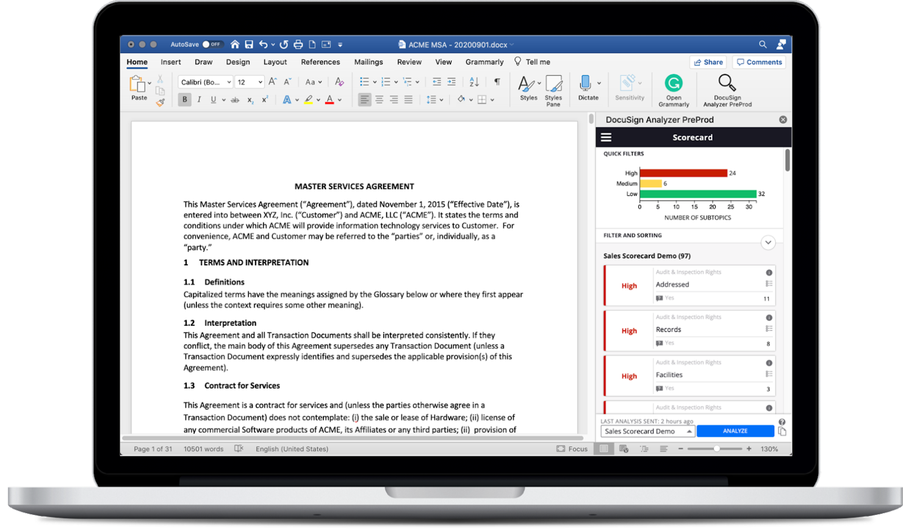Open the Styles Pane
This screenshot has width=903, height=529.
tap(553, 90)
